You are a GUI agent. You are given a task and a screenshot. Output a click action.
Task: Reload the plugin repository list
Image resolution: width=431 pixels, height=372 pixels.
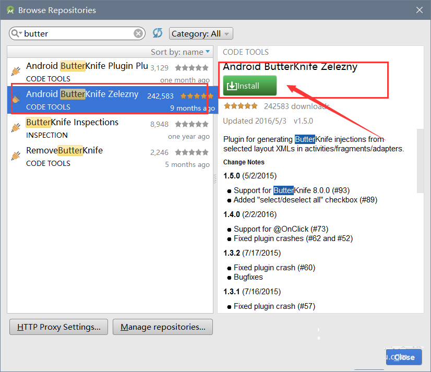click(x=158, y=33)
